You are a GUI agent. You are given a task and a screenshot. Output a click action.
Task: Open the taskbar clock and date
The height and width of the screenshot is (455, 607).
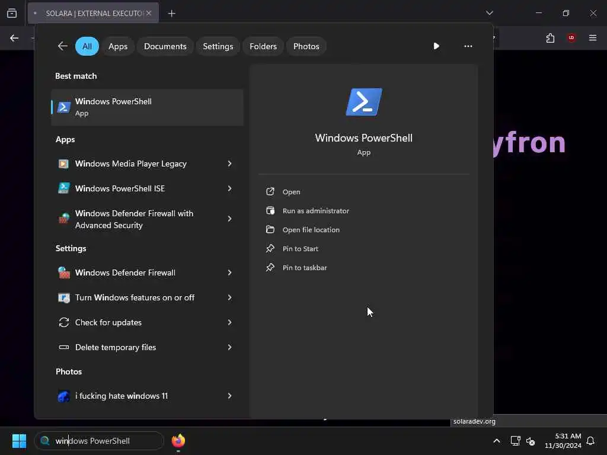[x=563, y=441]
